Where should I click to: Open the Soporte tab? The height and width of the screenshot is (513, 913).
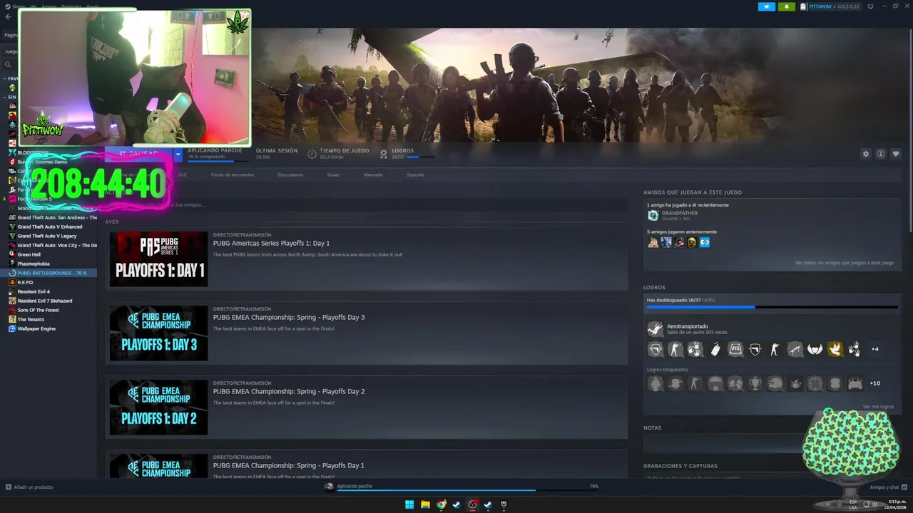point(415,175)
